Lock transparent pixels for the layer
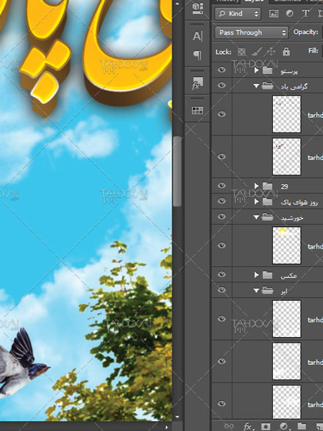 241,52
